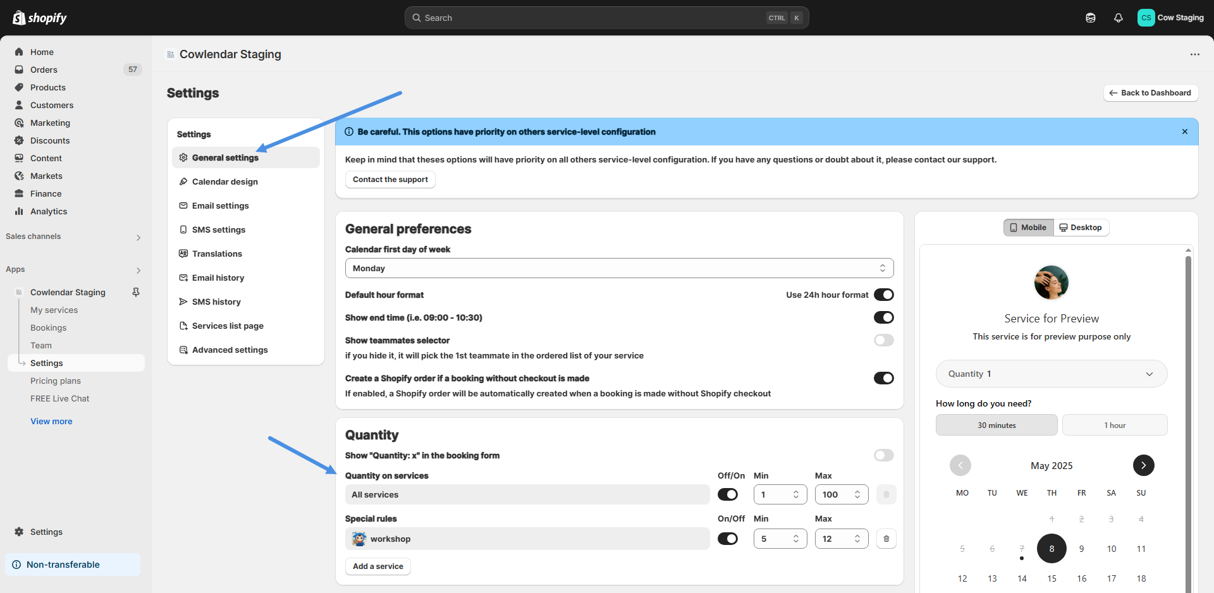The width and height of the screenshot is (1214, 593).
Task: Go to next month in calendar preview
Action: click(1143, 465)
